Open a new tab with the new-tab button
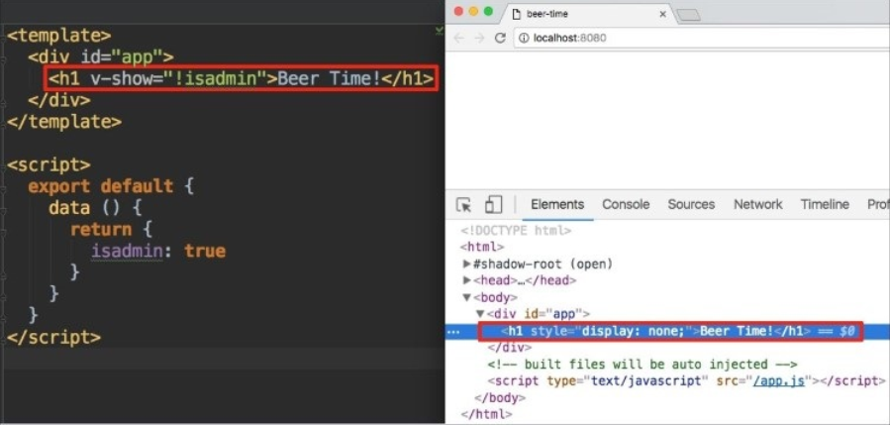Screen dimensions: 890x425 coord(688,14)
